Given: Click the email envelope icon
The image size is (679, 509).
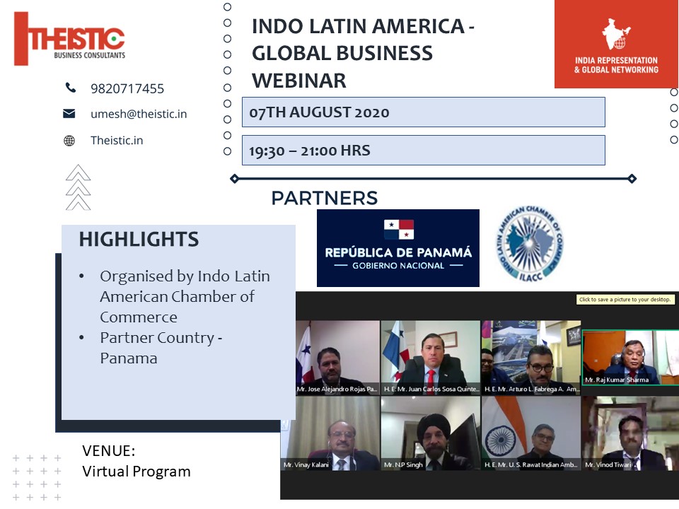Looking at the screenshot, I should click(x=69, y=114).
